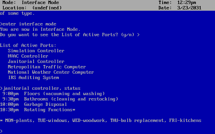This screenshot has width=215, height=134.
Task: Click Janitorial Controller in Active Ports list
Action: 36,62
